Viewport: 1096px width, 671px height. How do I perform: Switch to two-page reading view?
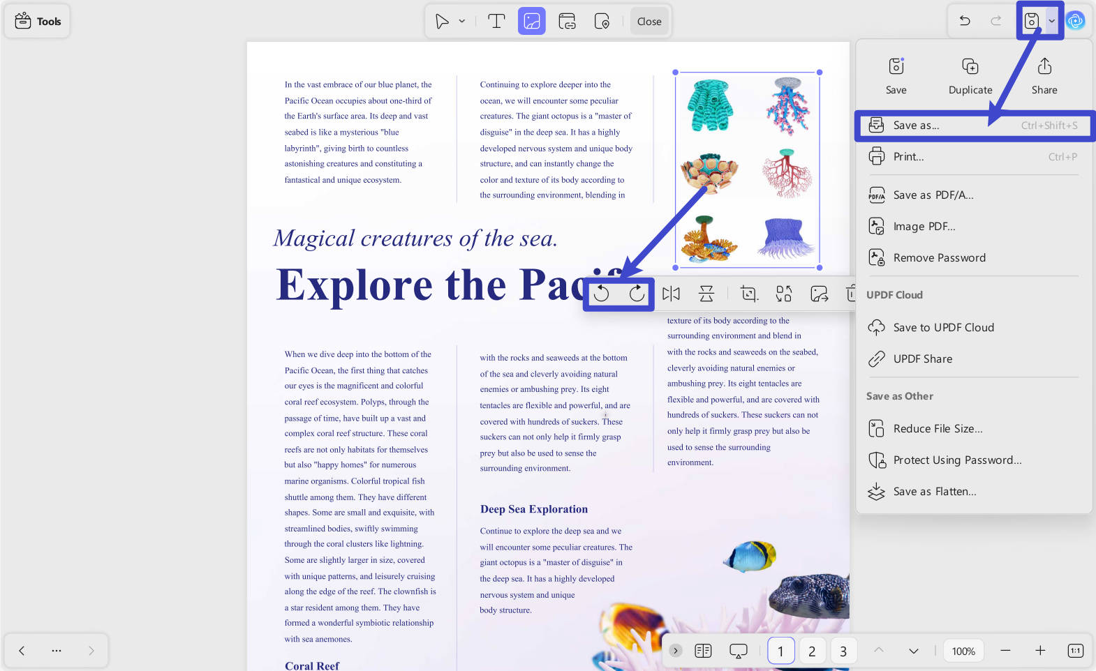coord(703,651)
